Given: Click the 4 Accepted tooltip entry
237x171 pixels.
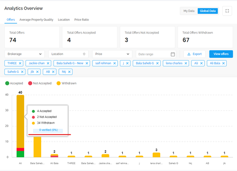Looking at the screenshot, I should pyautogui.click(x=42, y=111).
